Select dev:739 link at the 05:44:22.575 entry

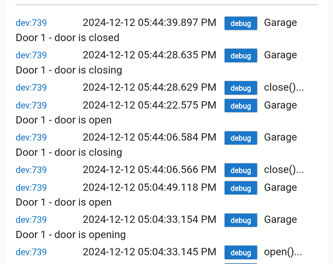31,106
